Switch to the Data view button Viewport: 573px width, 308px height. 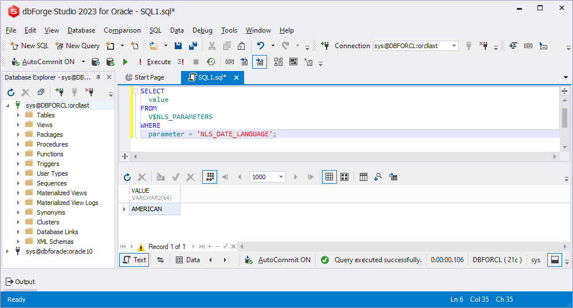coord(188,260)
